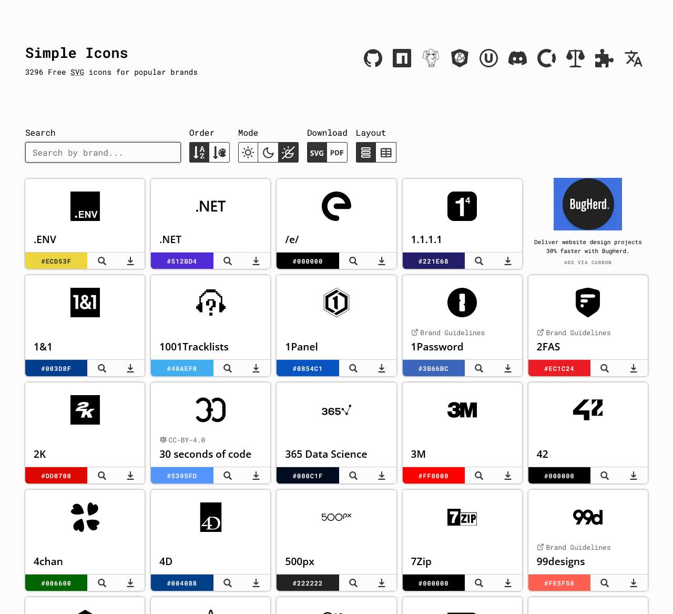The image size is (673, 614).
Task: Download the /e/ icon
Action: (x=382, y=261)
